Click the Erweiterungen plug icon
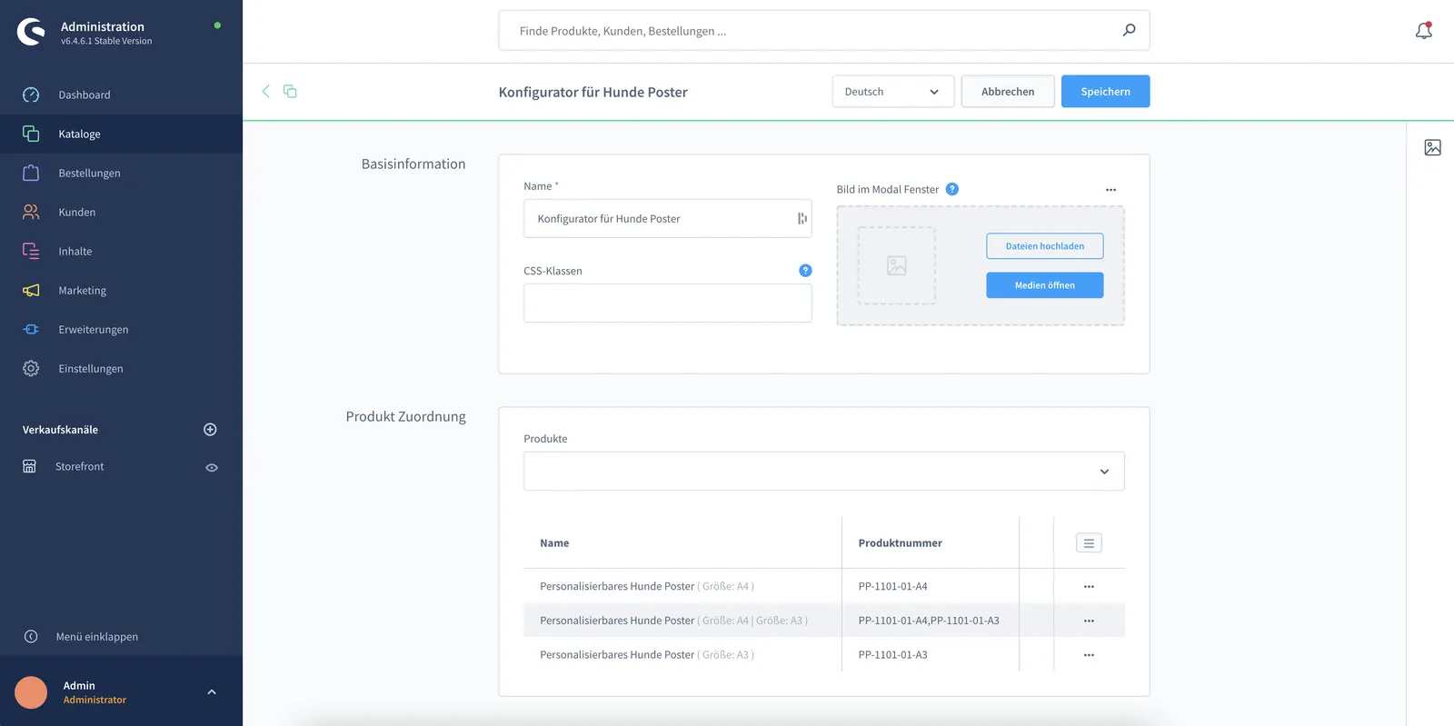Viewport: 1454px width, 726px height. 31,329
